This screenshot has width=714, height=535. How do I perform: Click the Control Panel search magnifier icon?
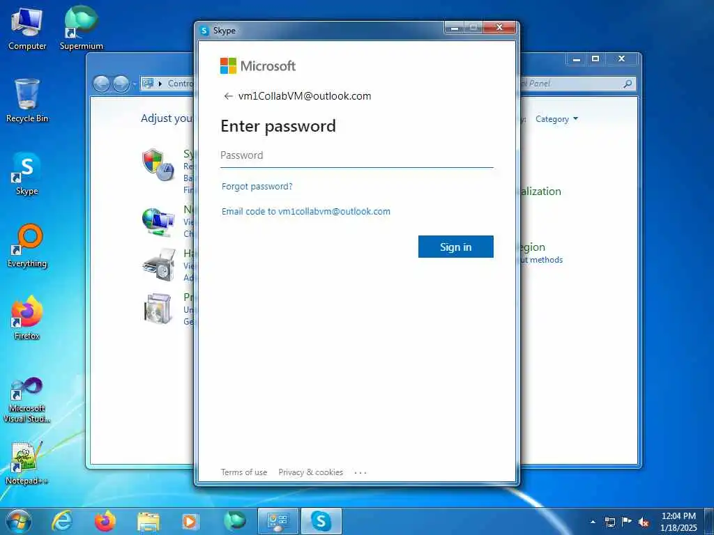(x=628, y=84)
